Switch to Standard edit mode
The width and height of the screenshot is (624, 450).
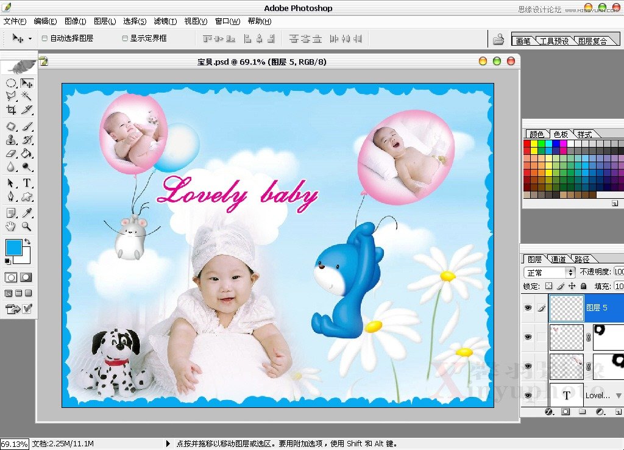[x=11, y=277]
